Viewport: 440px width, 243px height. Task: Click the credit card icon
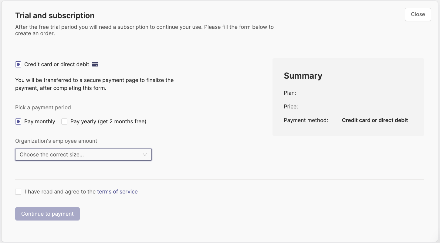coord(95,64)
